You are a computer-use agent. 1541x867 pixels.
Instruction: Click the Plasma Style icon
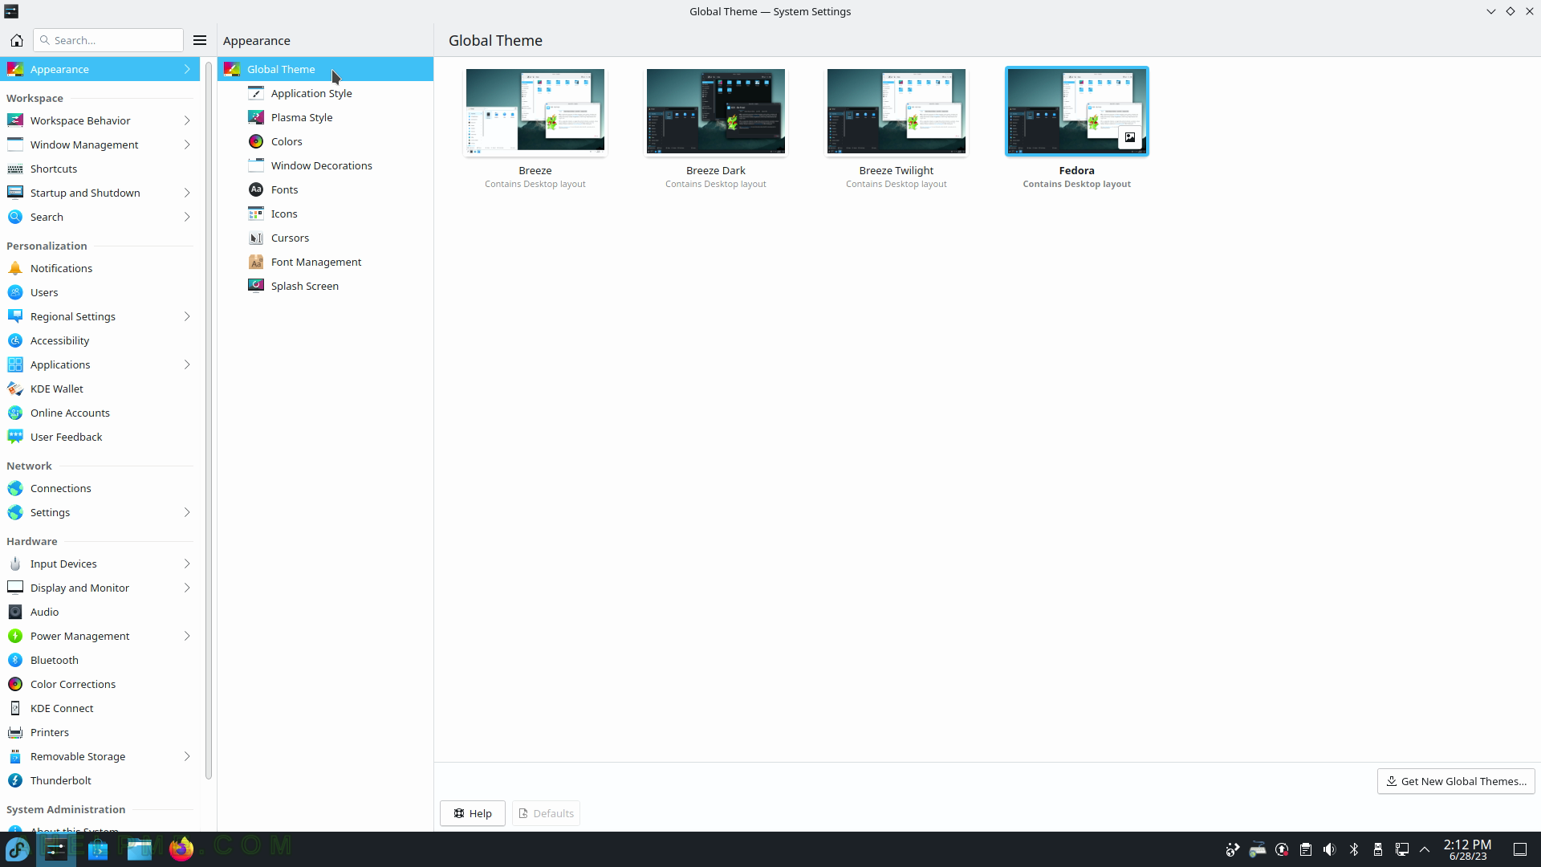click(256, 117)
